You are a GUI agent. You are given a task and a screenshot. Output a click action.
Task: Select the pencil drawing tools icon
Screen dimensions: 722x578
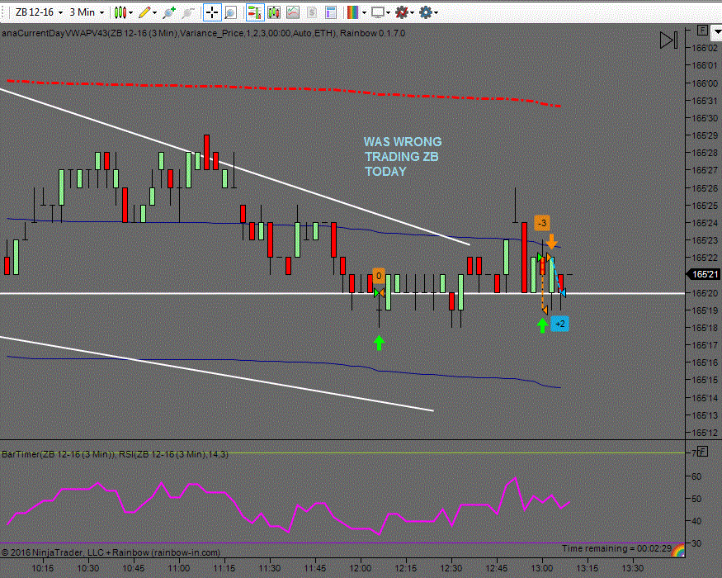click(x=144, y=12)
